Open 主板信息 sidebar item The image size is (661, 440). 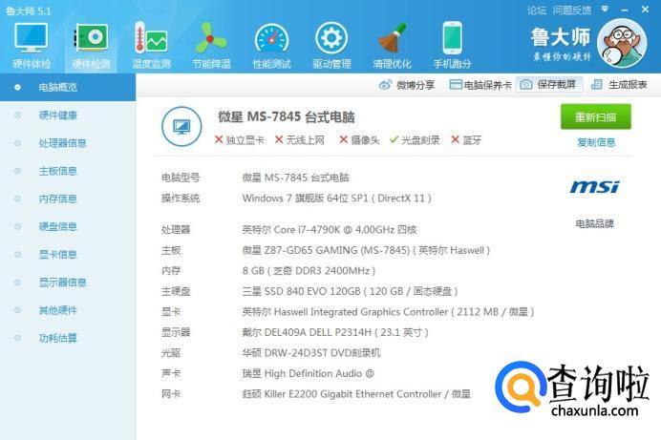[x=58, y=171]
